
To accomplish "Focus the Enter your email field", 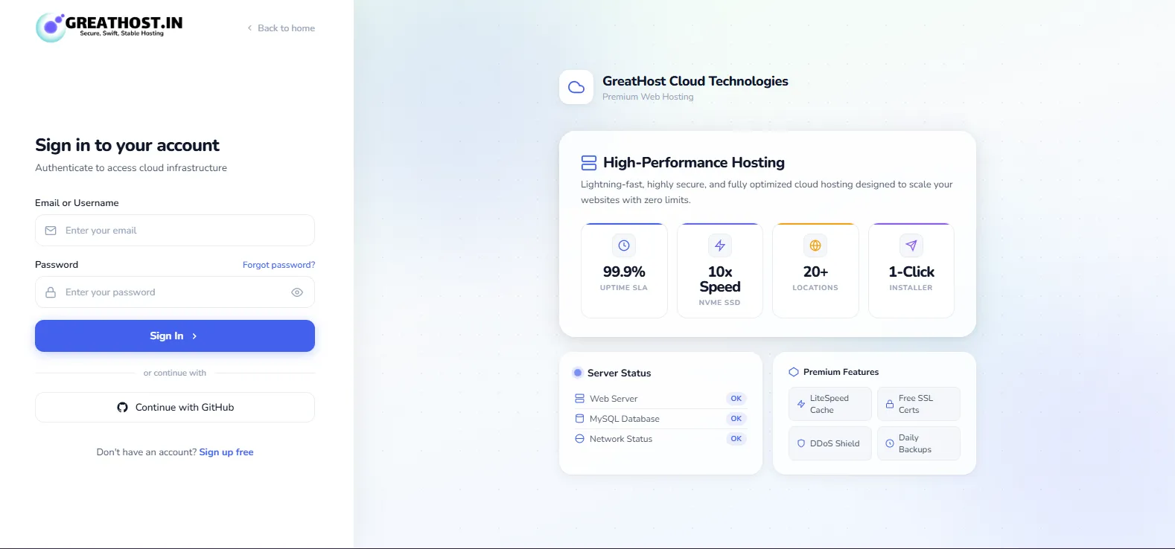I will (175, 231).
